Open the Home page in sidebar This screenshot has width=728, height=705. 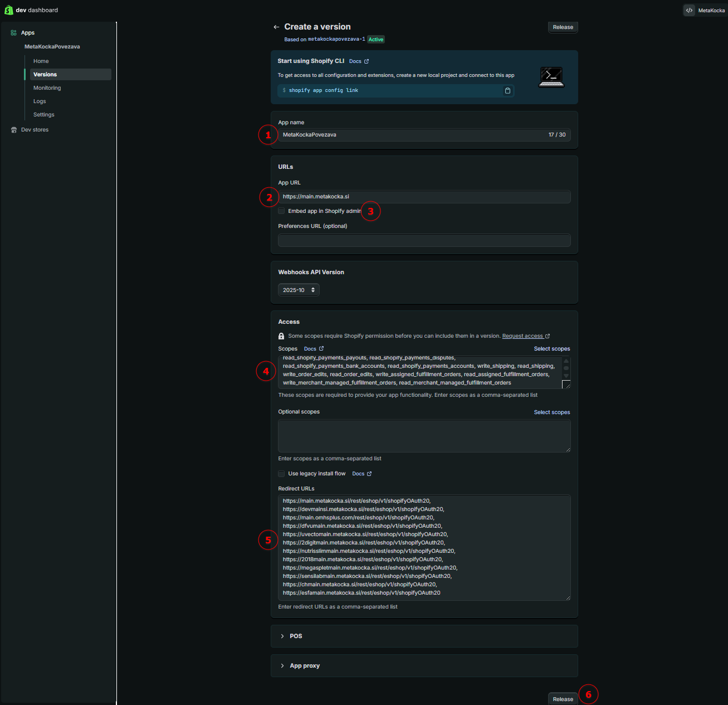pos(41,61)
